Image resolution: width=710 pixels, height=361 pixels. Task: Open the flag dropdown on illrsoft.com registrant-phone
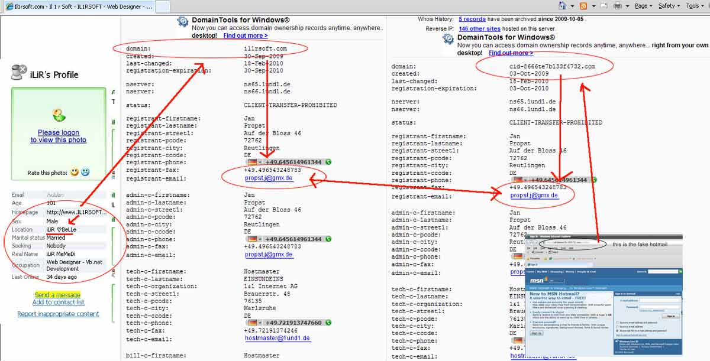[x=260, y=162]
